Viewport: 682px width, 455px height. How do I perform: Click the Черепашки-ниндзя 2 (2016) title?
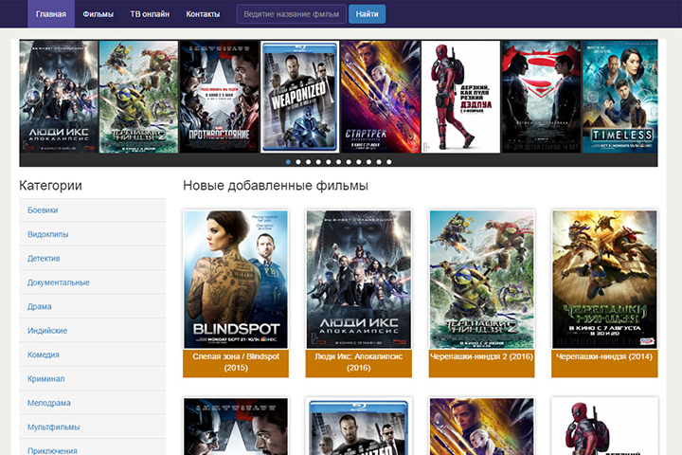[481, 356]
